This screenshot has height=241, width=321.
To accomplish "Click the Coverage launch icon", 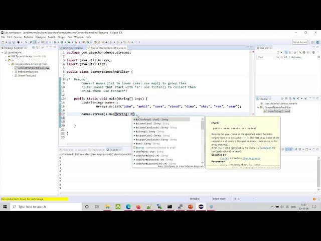I will click(69, 42).
